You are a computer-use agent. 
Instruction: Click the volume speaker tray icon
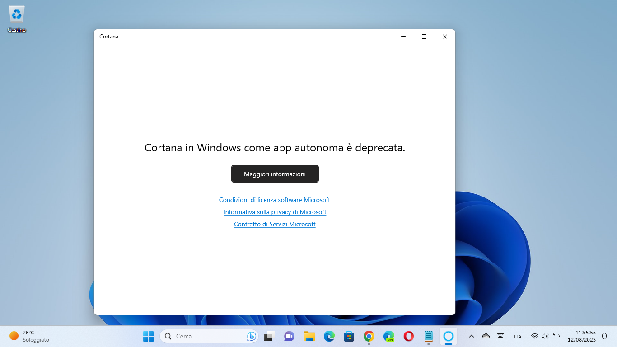[x=545, y=336]
